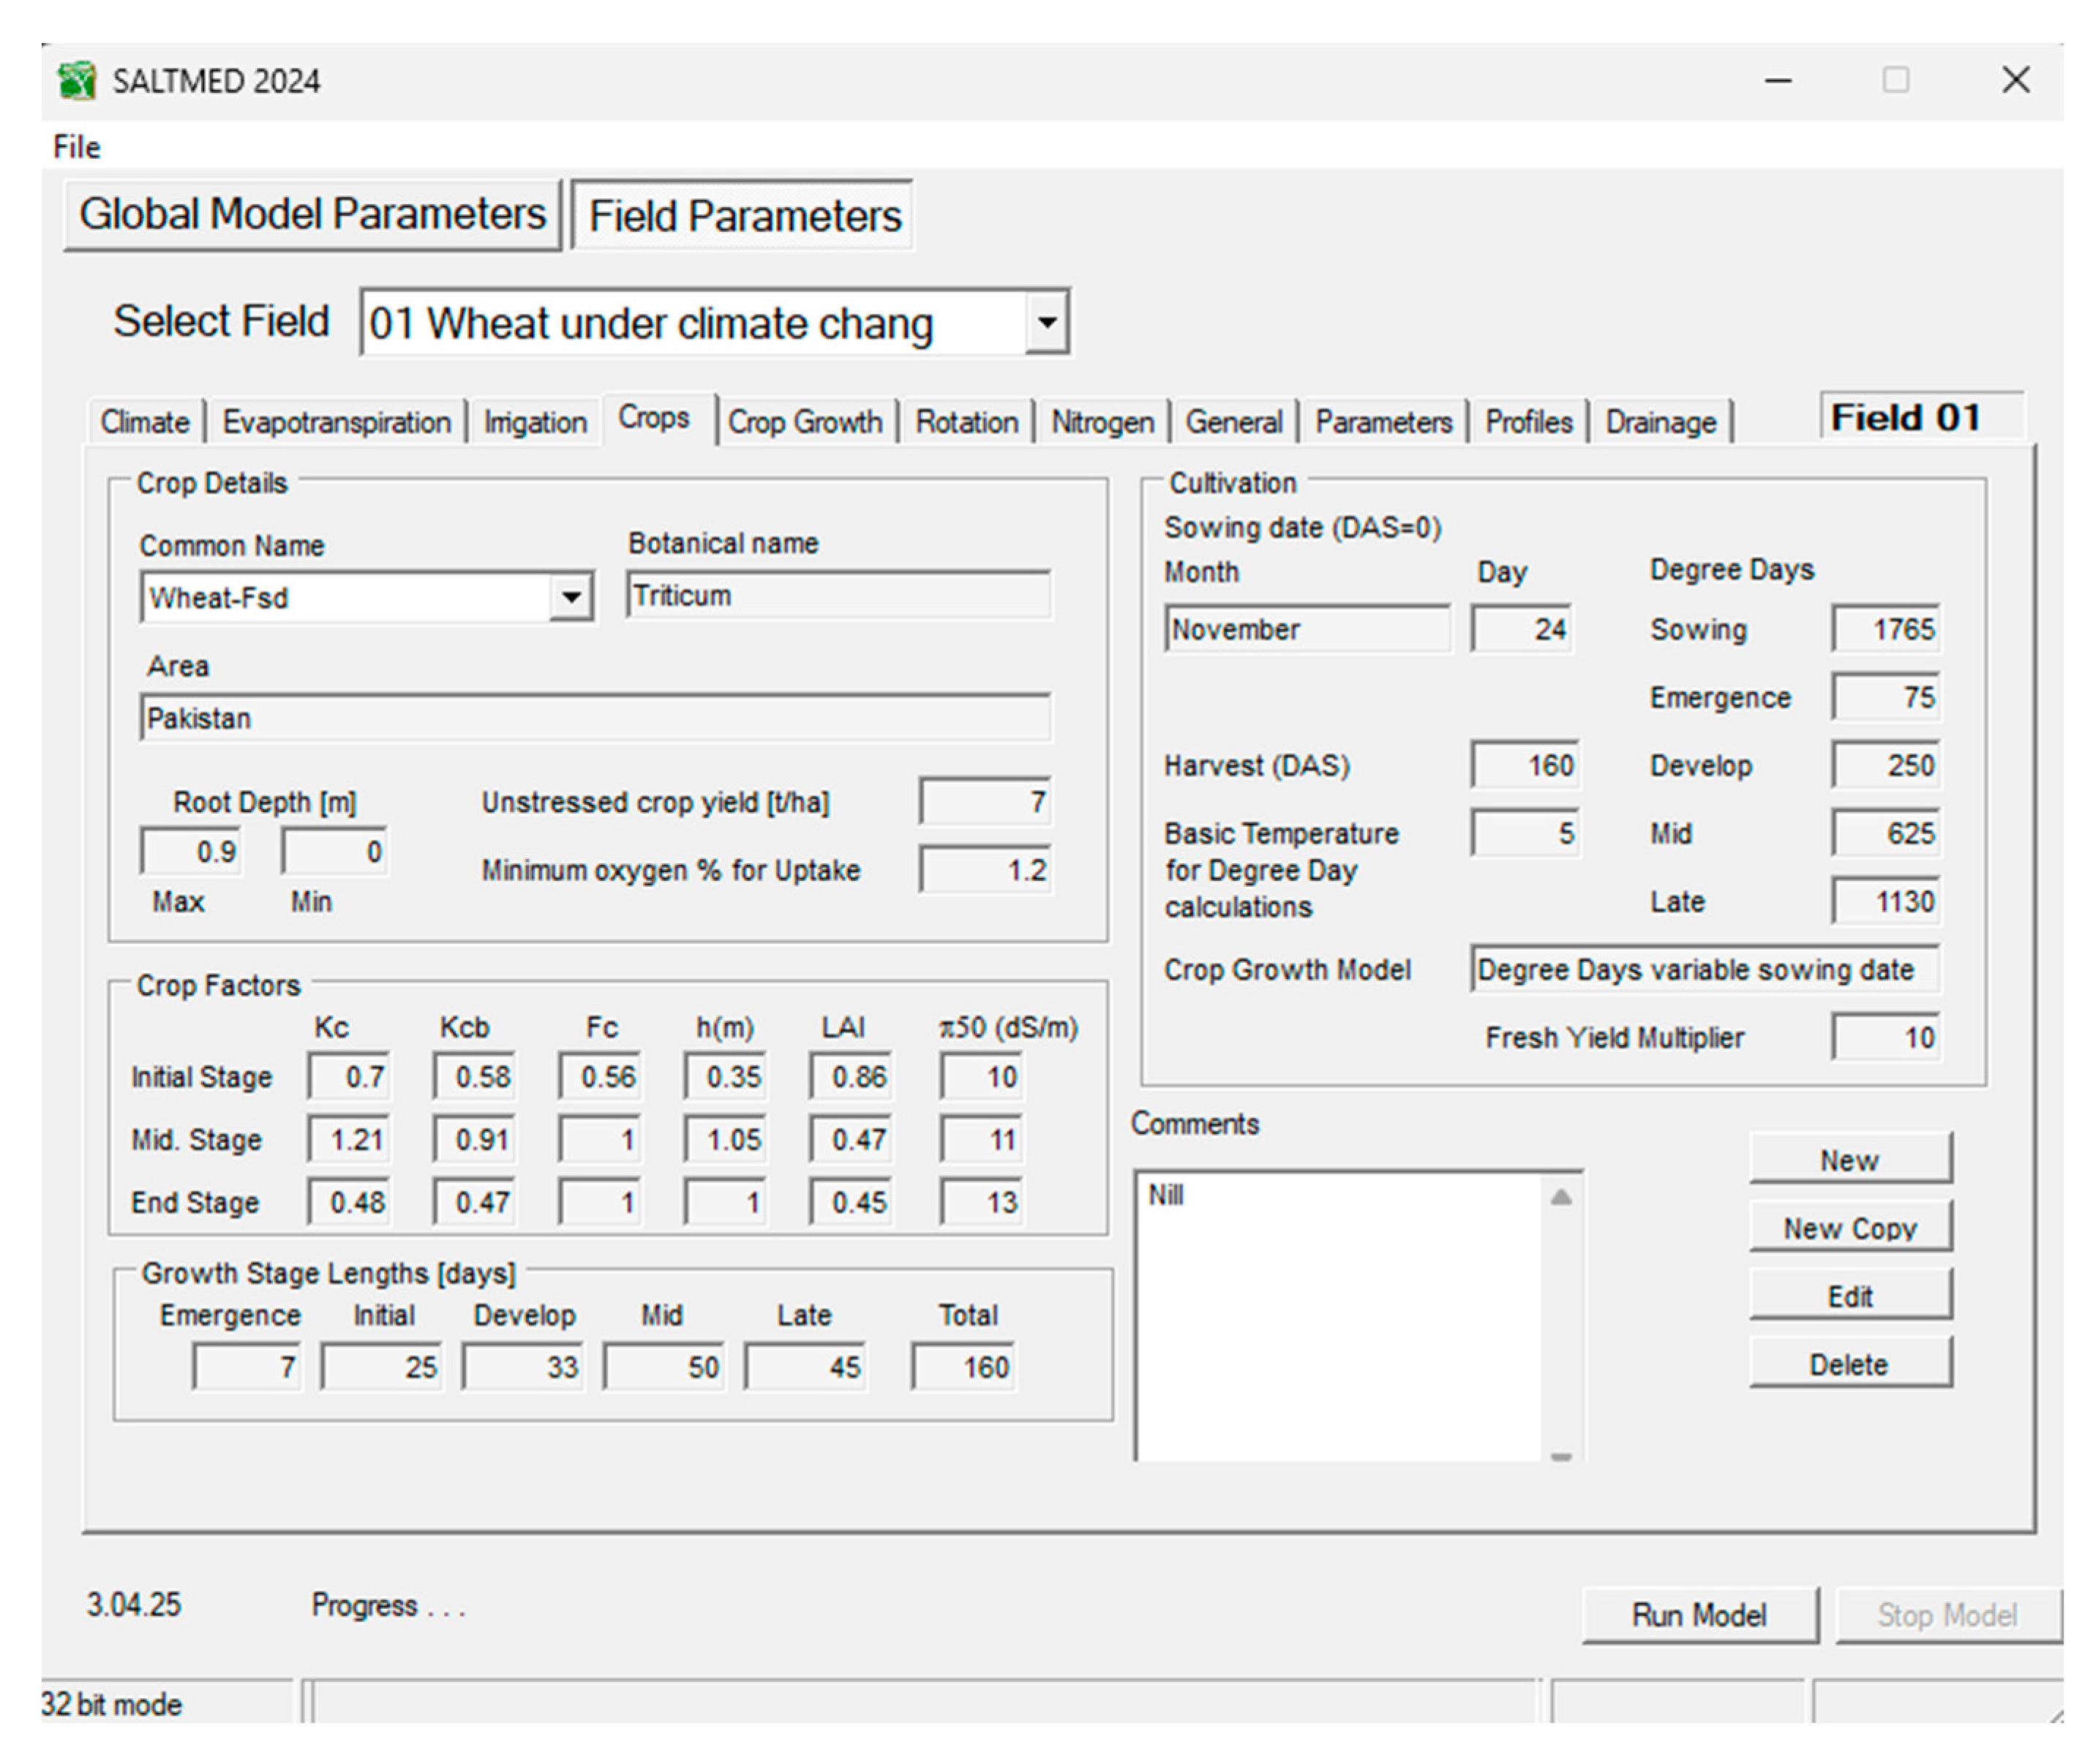
Task: Switch to Global Model Parameters tab
Action: tap(312, 214)
